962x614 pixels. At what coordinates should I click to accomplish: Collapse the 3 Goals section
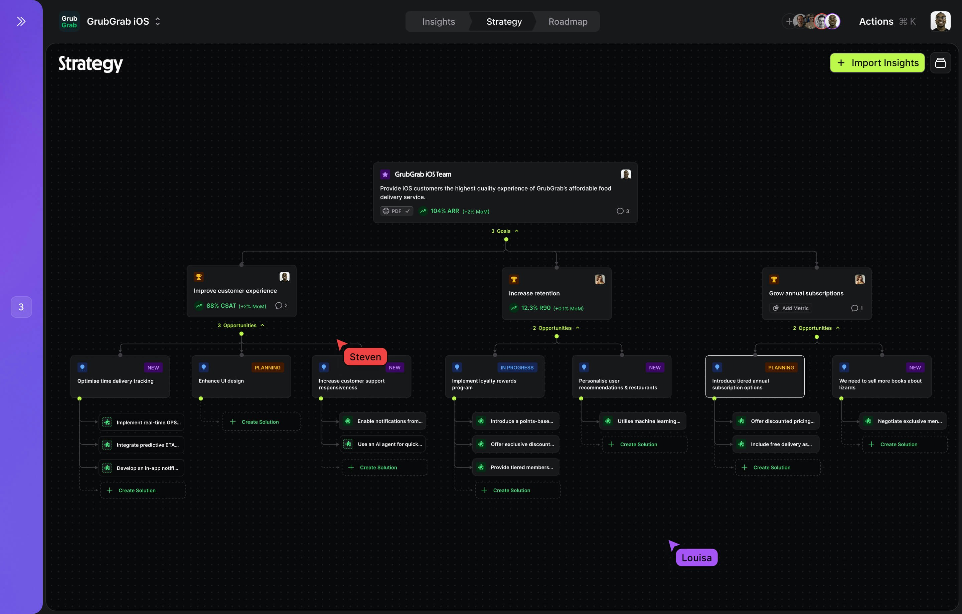516,231
